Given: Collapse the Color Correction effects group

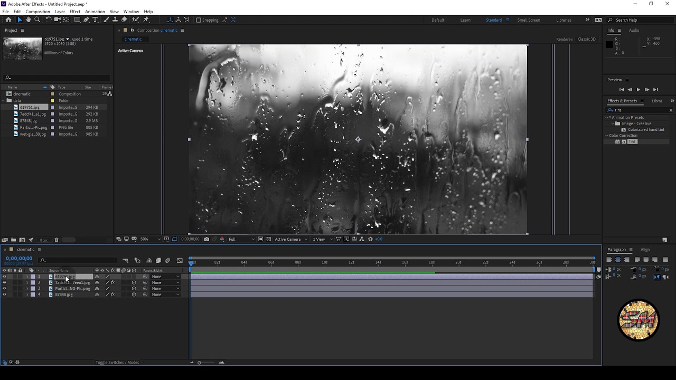Looking at the screenshot, I should pos(607,136).
